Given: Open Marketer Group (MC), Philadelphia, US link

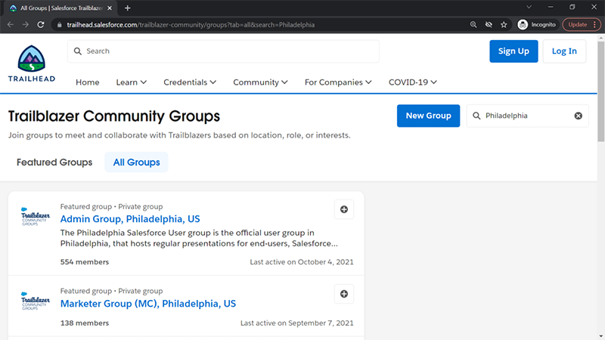Looking at the screenshot, I should coord(148,304).
